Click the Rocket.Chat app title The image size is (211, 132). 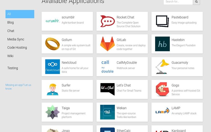pos(125,17)
